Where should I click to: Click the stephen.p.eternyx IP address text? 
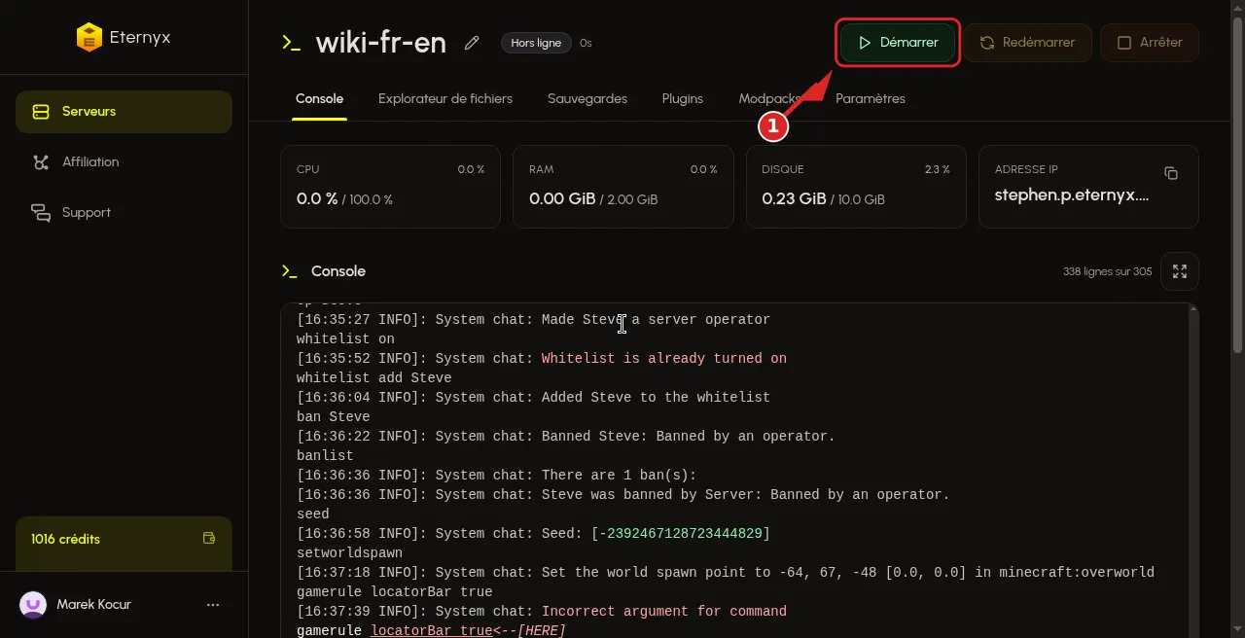point(1072,195)
